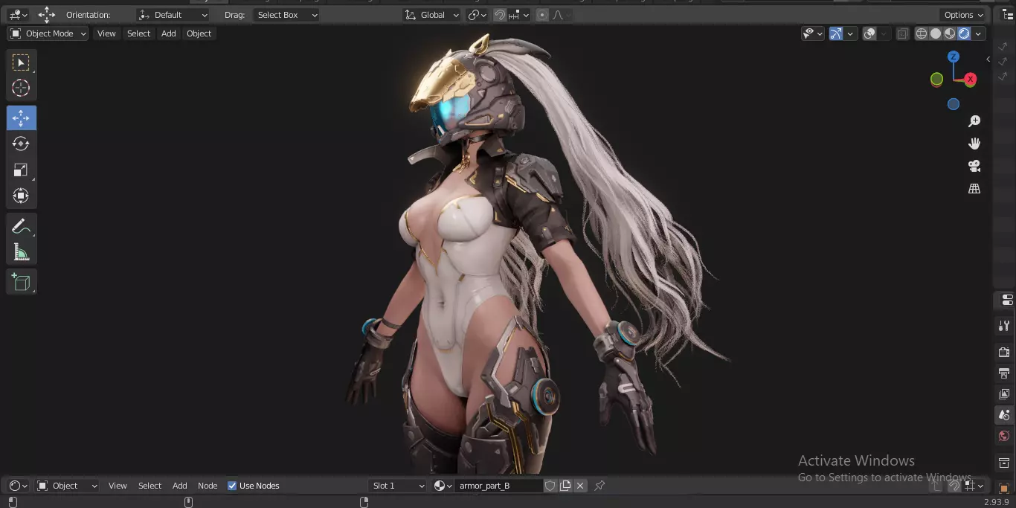Expand the Options dropdown

pos(964,15)
